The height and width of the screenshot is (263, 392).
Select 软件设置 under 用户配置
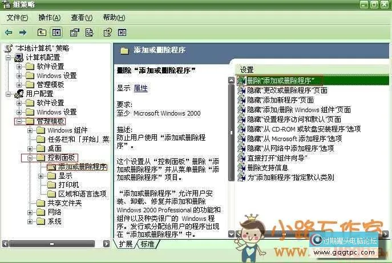pyautogui.click(x=50, y=103)
